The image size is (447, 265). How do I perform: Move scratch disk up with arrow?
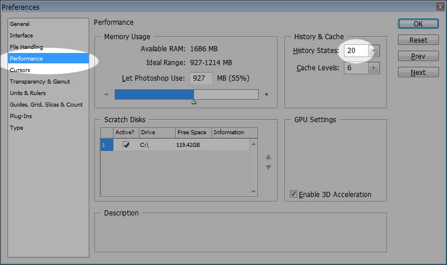pos(268,157)
